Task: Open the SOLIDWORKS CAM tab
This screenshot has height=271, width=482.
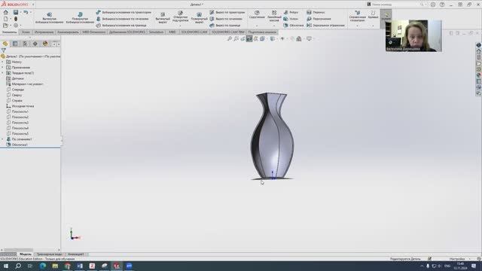Action: coord(194,32)
